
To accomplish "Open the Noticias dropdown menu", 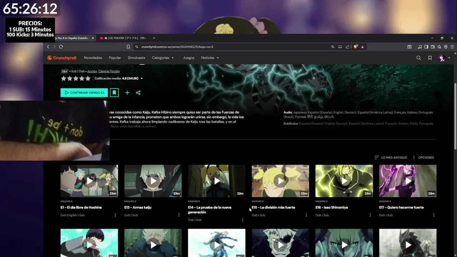I will pos(210,58).
